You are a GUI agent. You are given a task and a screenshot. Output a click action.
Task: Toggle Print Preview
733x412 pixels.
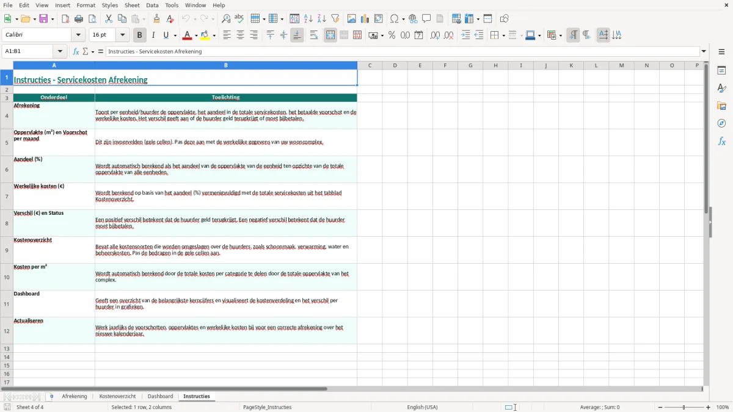tap(92, 19)
